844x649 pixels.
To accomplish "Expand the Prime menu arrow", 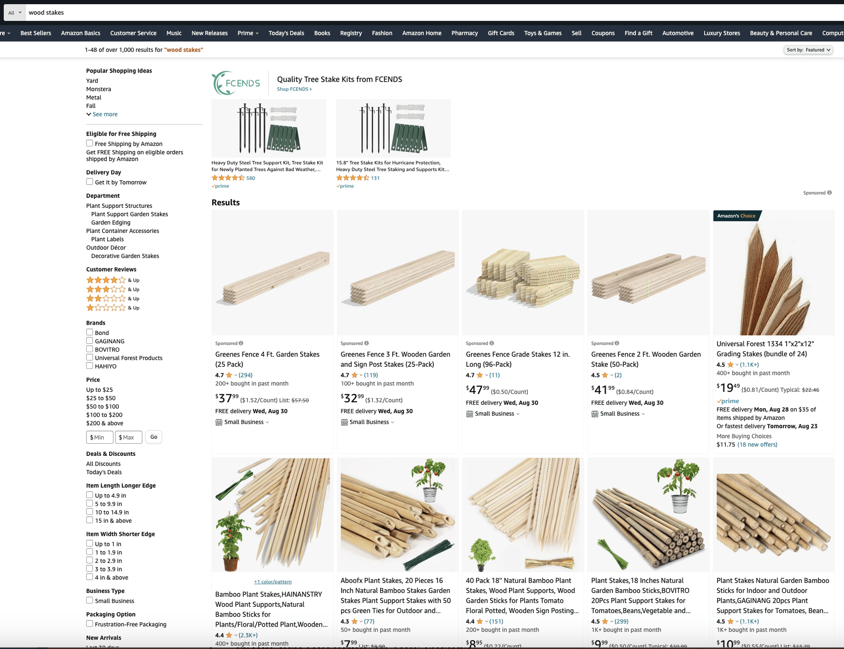I will click(257, 33).
